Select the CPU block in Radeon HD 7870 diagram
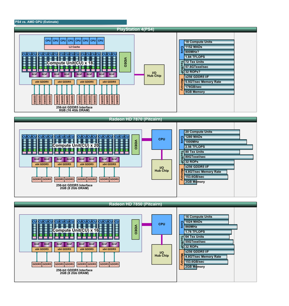The image size is (289, 306). pos(161,139)
